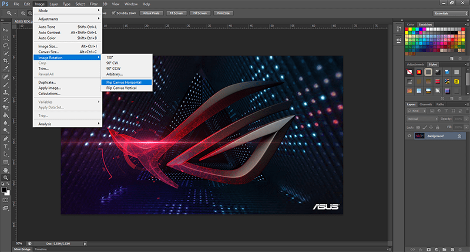The height and width of the screenshot is (252, 470).
Task: Select the Spot Healing Brush tool
Action: tap(6, 77)
